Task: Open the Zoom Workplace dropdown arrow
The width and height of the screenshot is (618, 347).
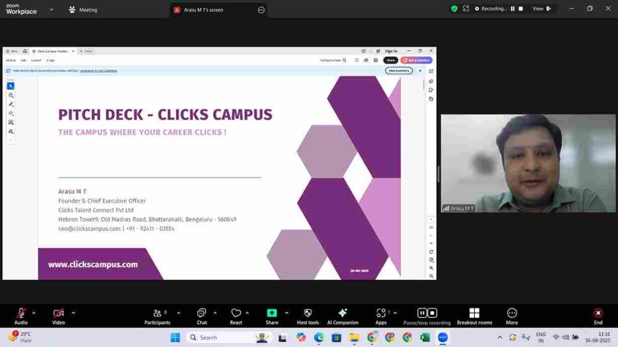Action: 51,10
